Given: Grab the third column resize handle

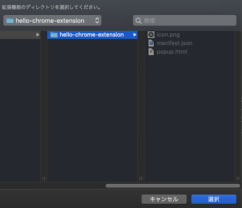Looking at the screenshot, I should pyautogui.click(x=238, y=178).
